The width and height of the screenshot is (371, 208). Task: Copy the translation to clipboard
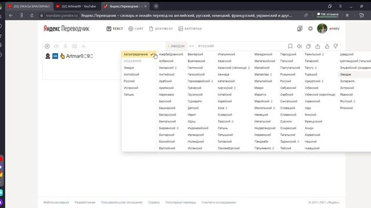pyautogui.click(x=308, y=46)
